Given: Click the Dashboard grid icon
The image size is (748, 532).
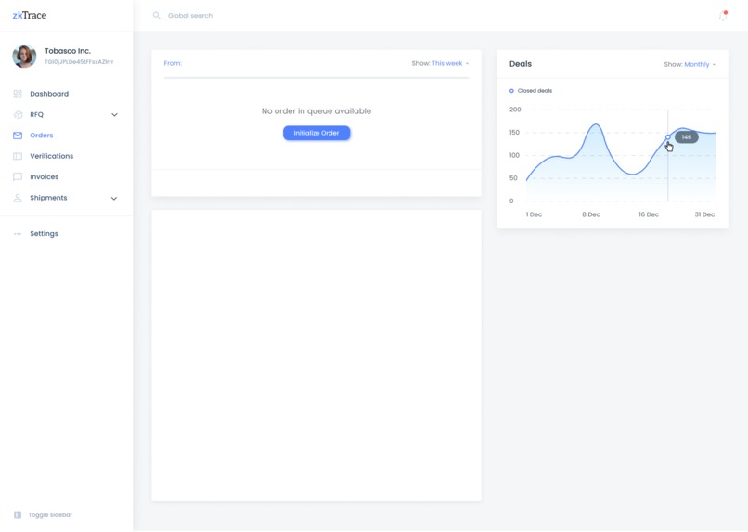Looking at the screenshot, I should coord(18,94).
